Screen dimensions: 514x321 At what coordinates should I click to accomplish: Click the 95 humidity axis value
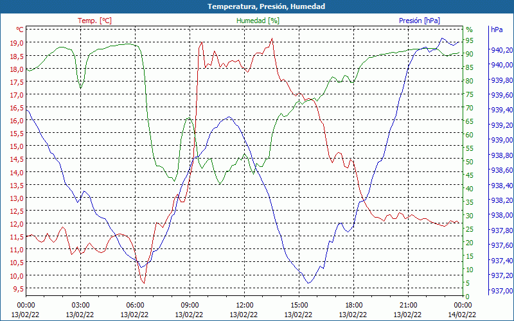pyautogui.click(x=470, y=40)
